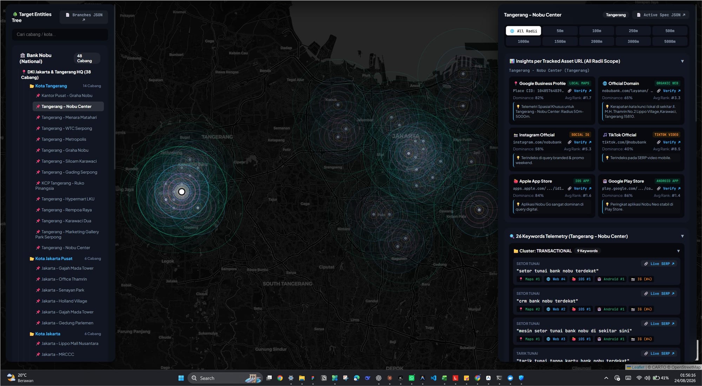The height and width of the screenshot is (386, 702).
Task: Select the 1000m radius option
Action: pyautogui.click(x=523, y=41)
